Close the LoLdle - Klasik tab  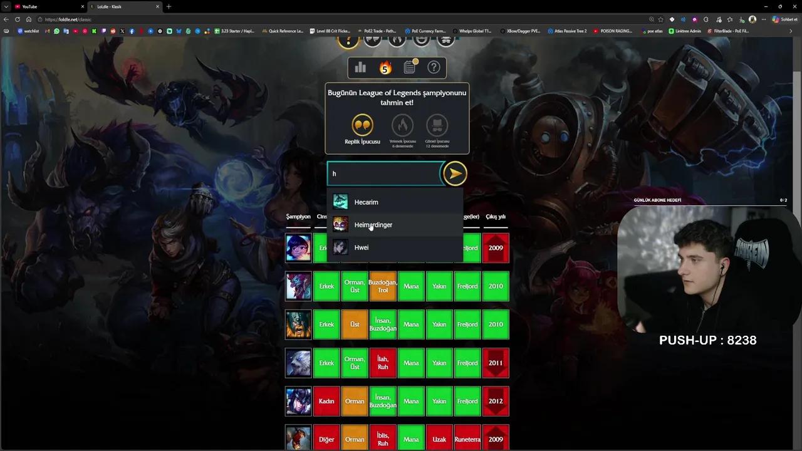[x=158, y=6]
